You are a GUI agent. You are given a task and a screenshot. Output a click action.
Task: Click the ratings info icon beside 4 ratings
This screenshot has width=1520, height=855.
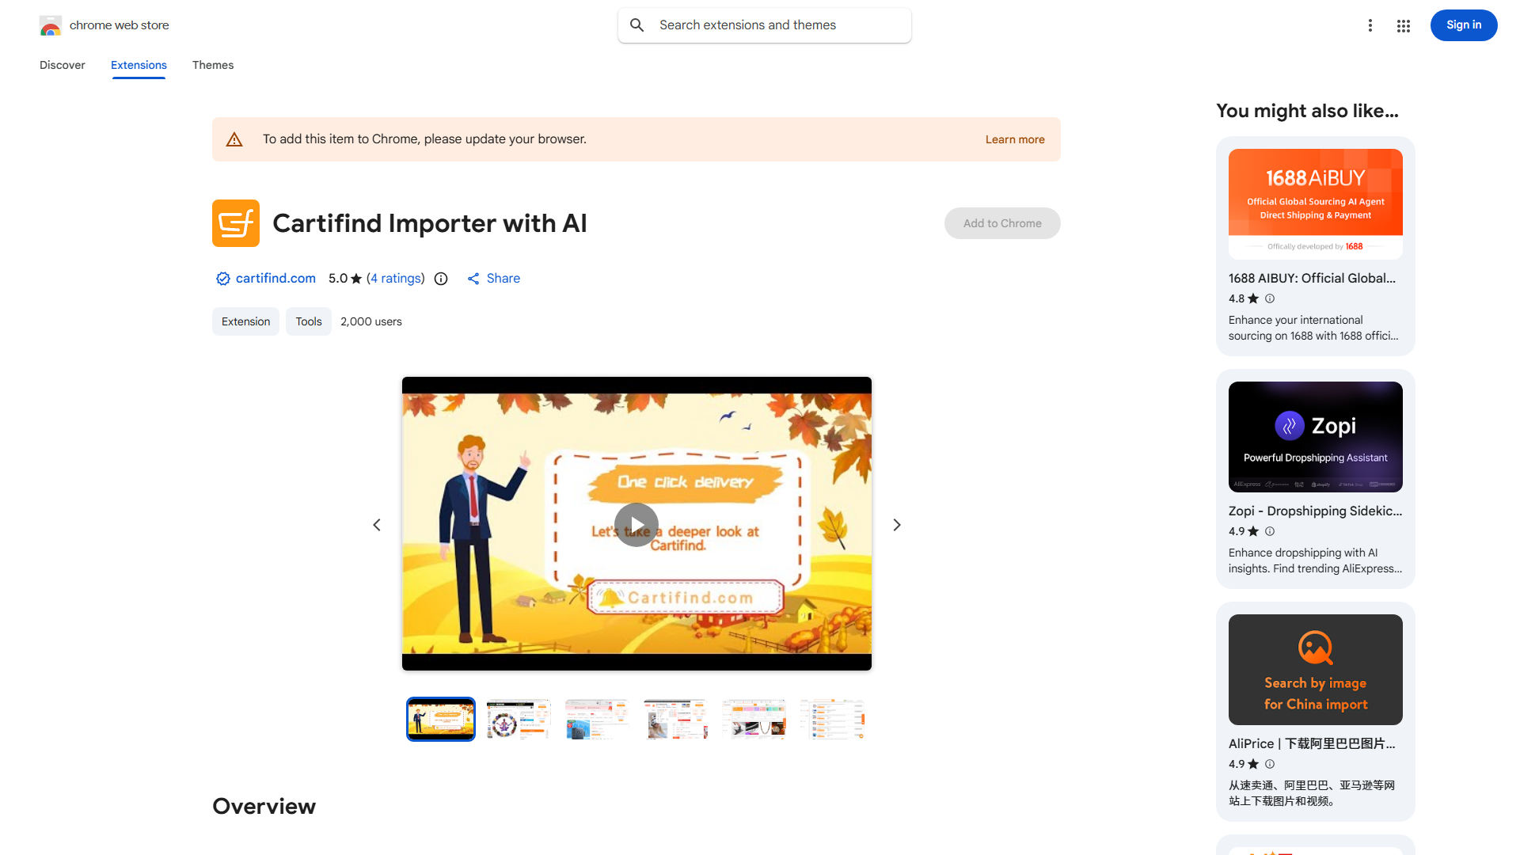tap(441, 279)
